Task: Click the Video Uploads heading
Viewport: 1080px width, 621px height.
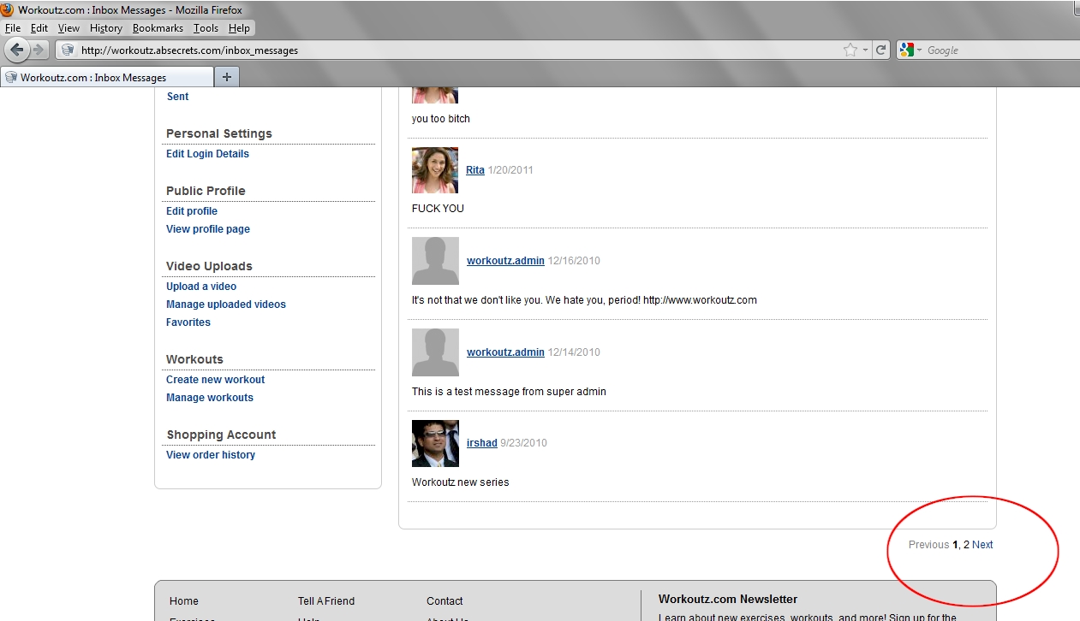Action: pos(209,266)
